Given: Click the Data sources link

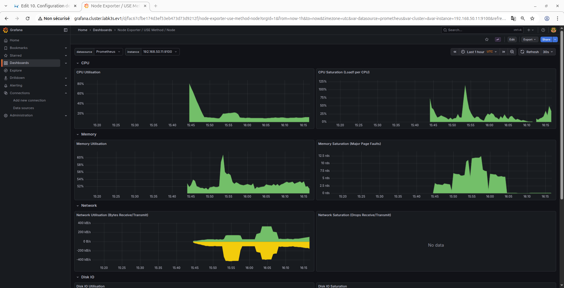Looking at the screenshot, I should click(23, 108).
